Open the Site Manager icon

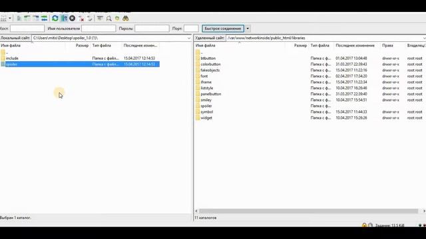3,19
